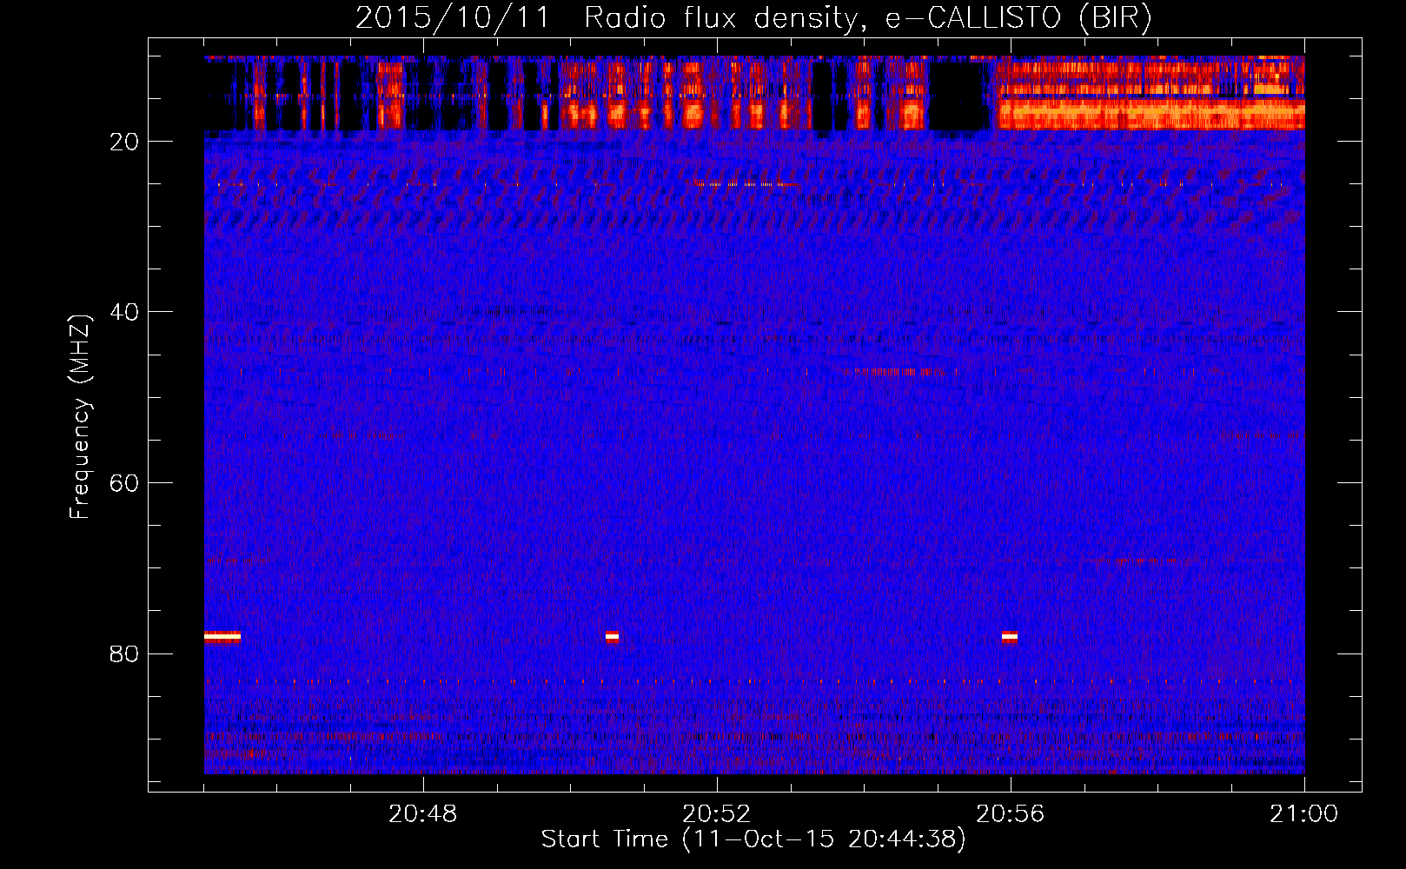The width and height of the screenshot is (1406, 869).
Task: Select the "40" tick label on frequency axis
Action: click(125, 312)
